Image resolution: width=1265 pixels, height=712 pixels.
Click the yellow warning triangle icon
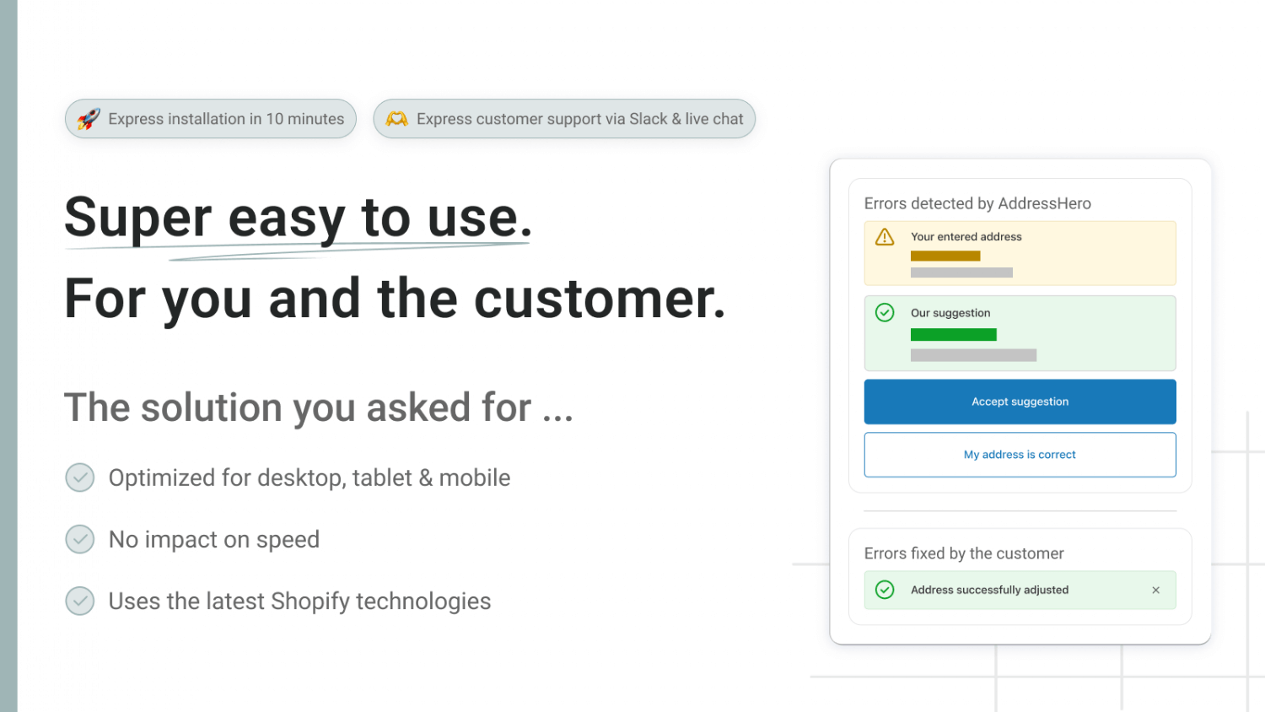pyautogui.click(x=885, y=237)
